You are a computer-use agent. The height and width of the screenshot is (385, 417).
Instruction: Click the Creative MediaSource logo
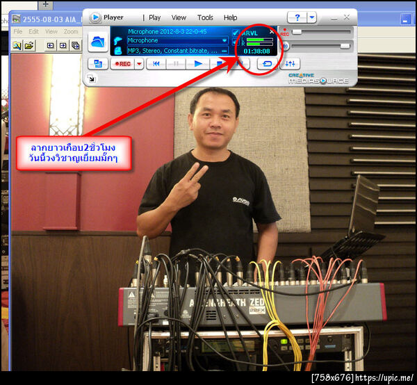(318, 79)
